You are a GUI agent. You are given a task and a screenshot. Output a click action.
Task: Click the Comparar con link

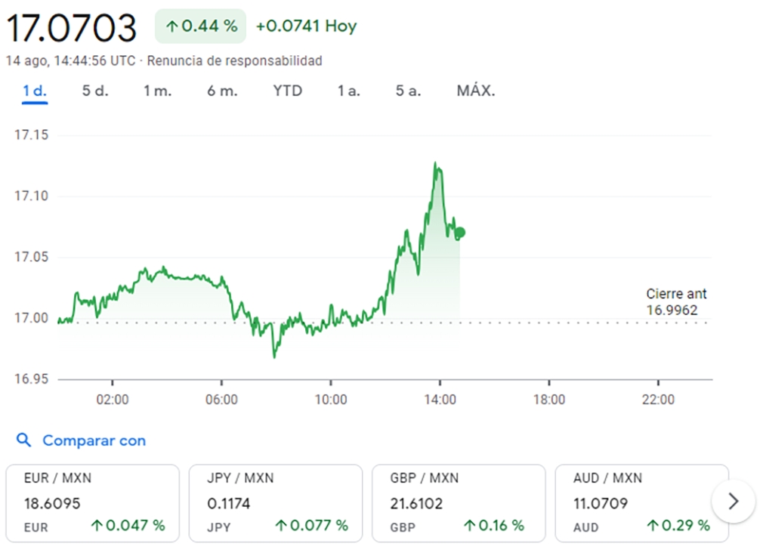94,440
